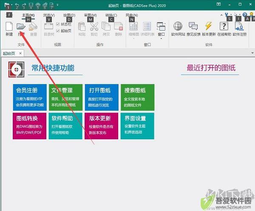Click the 打开 folder icon in the ribbon
This screenshot has width=255, height=211.
coord(21,26)
